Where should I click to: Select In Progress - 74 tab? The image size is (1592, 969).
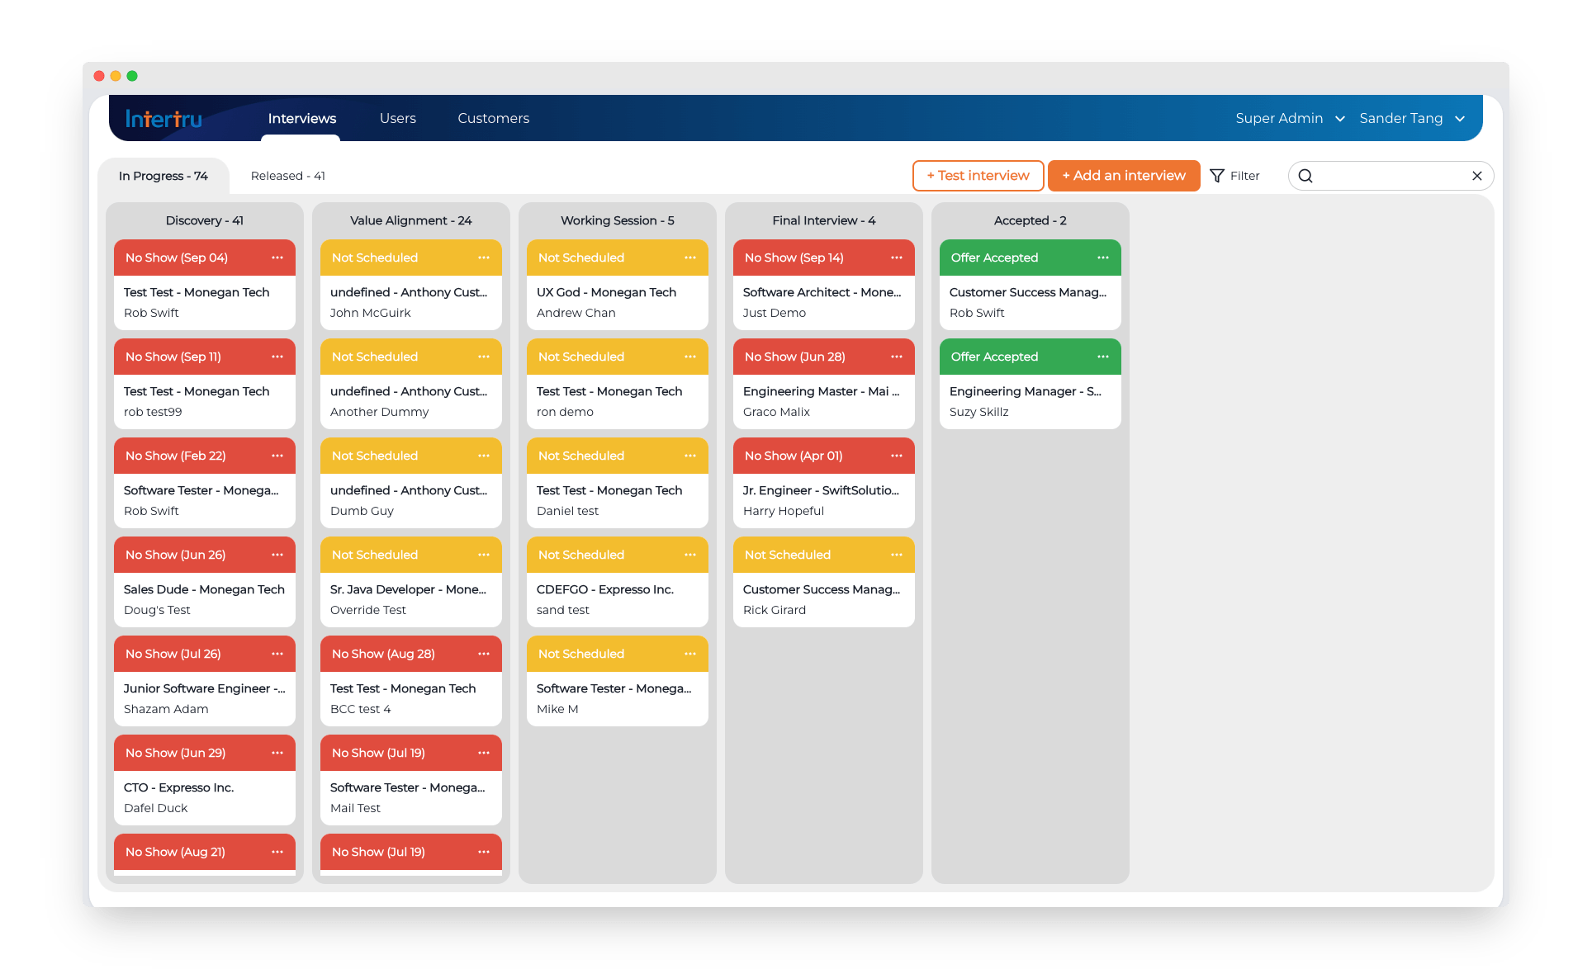coord(163,176)
